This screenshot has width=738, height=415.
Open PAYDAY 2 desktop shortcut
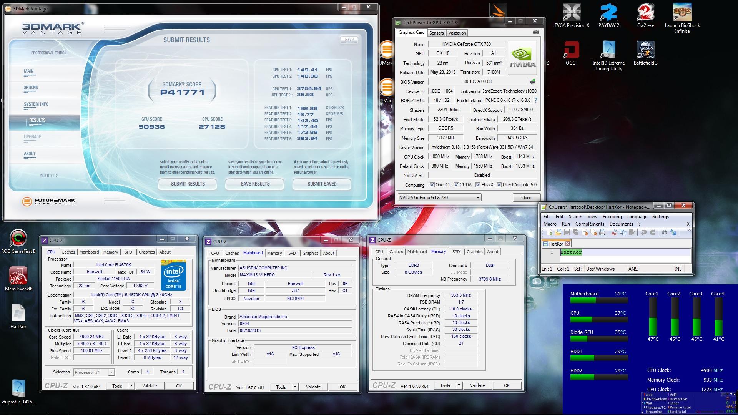click(x=608, y=16)
